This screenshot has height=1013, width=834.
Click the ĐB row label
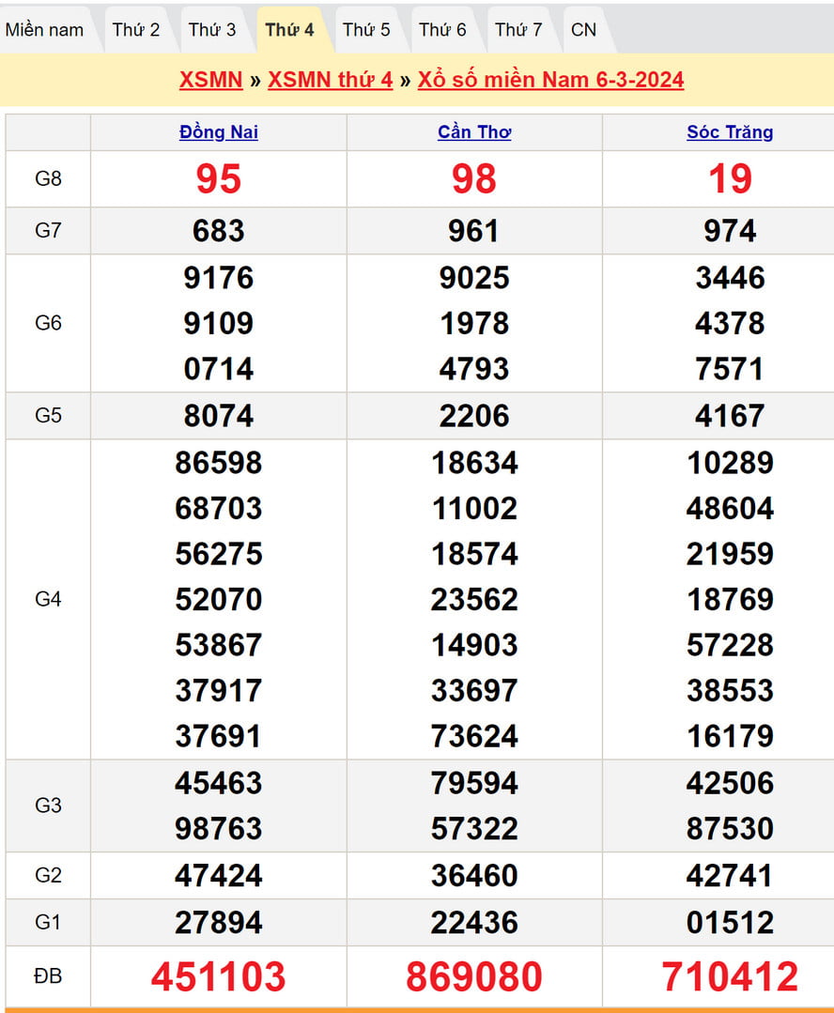pos(48,976)
